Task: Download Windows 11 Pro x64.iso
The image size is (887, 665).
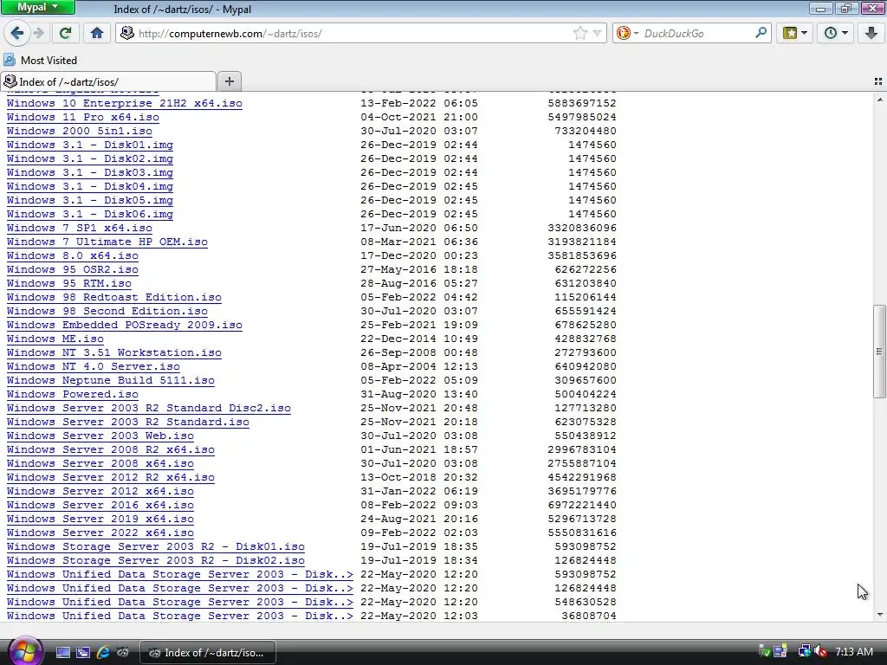Action: (x=82, y=117)
